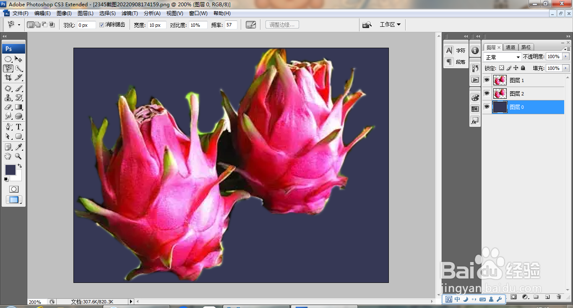Viewport: 573px width, 308px height.
Task: Click the 调整边缘 button
Action: point(282,25)
